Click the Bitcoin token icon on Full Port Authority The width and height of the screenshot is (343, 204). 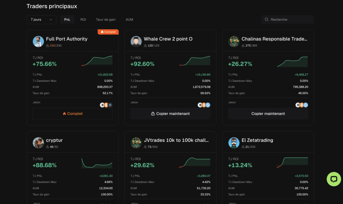(106, 105)
